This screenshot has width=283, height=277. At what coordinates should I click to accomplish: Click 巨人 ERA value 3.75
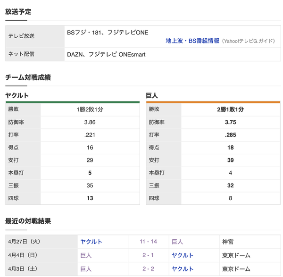(231, 122)
